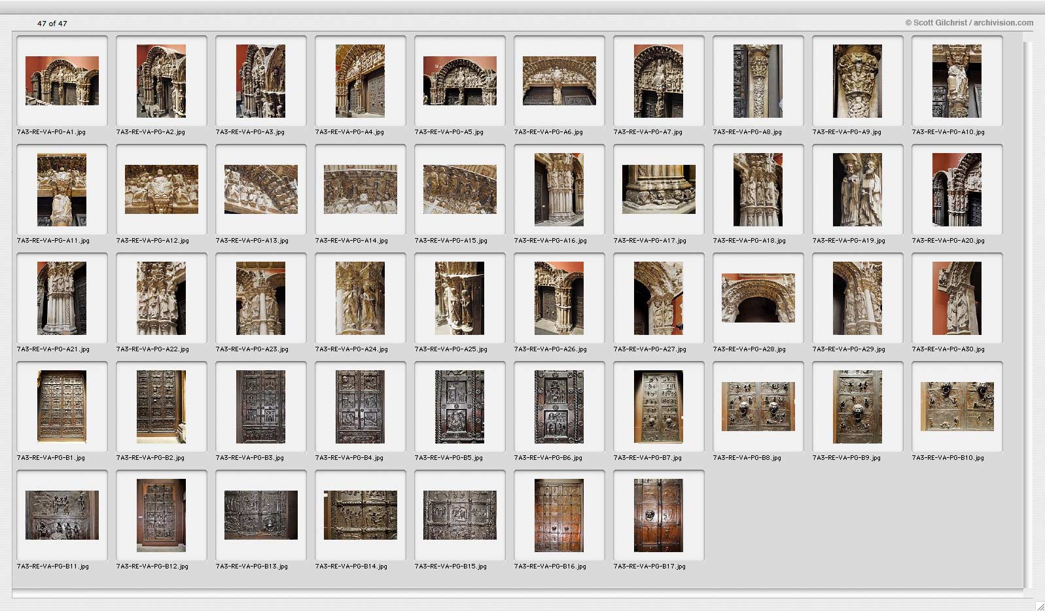The image size is (1045, 611).
Task: Choose thumbnail 7A3-RE-VA-PG-A4.jpg
Action: [361, 80]
